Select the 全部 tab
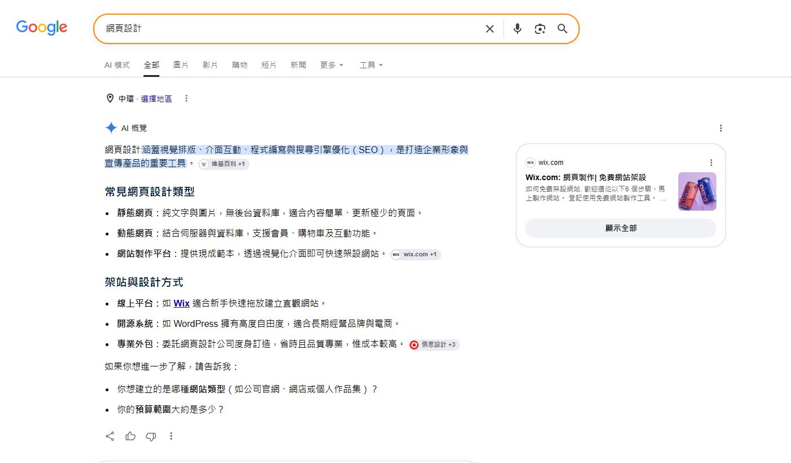The image size is (791, 463). [151, 65]
